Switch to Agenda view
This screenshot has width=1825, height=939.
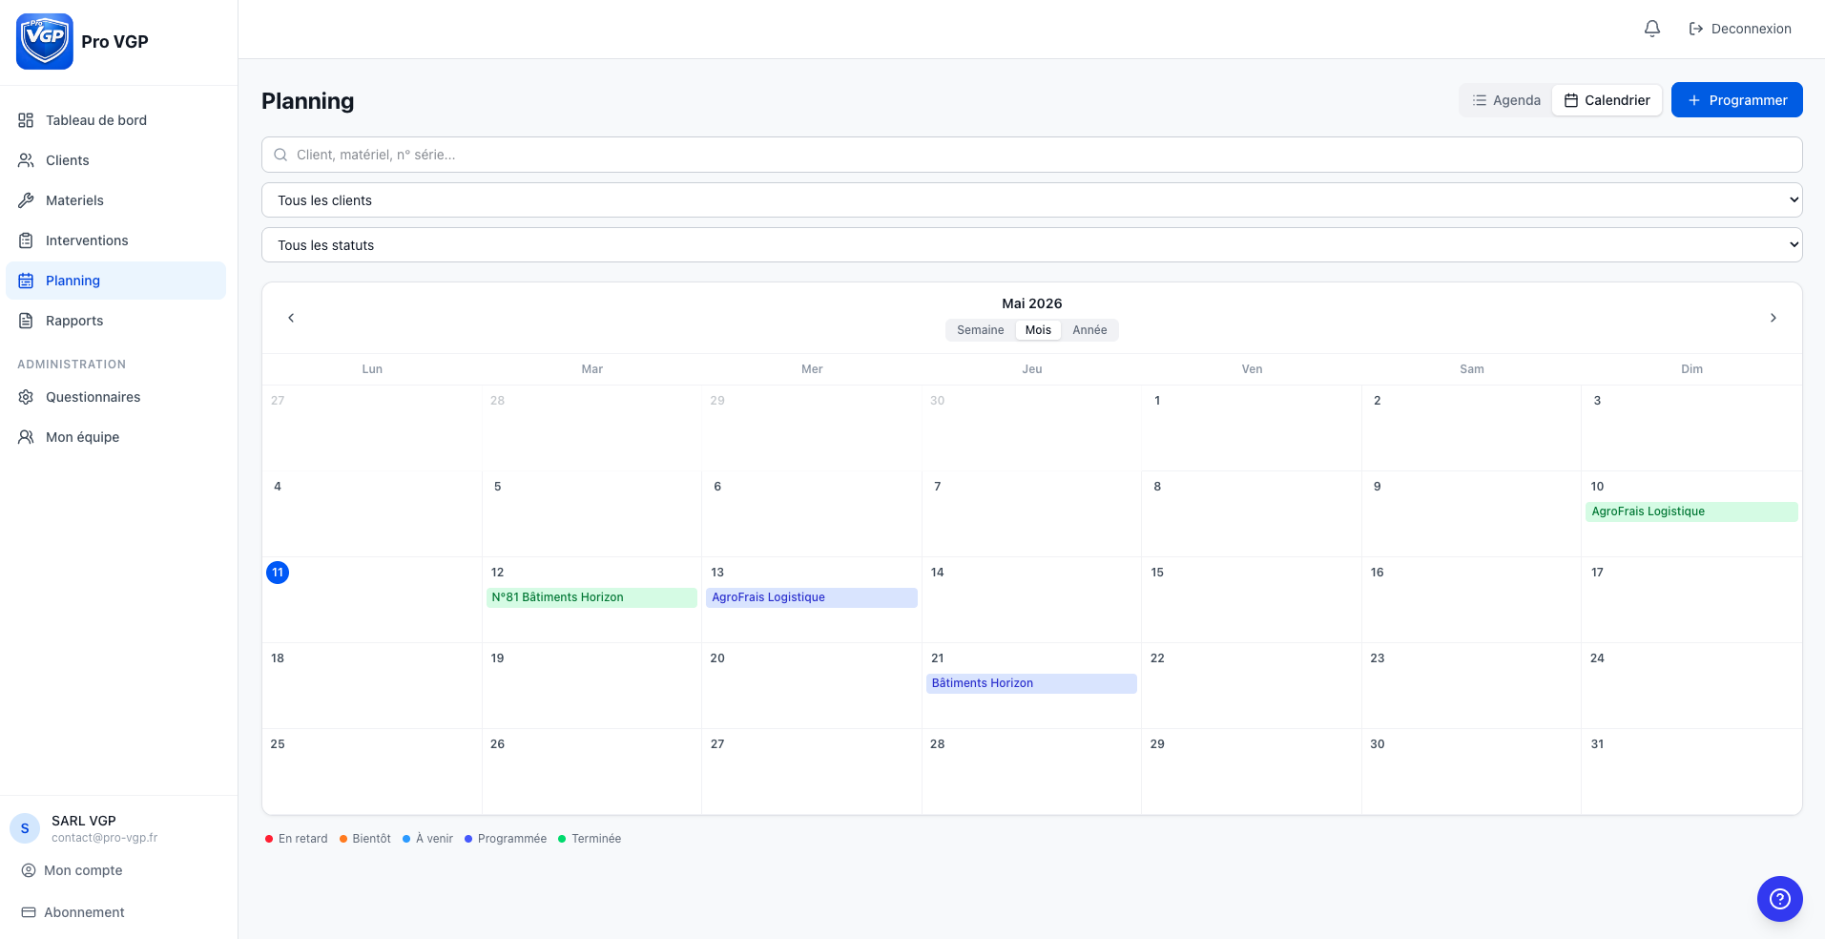tap(1506, 100)
